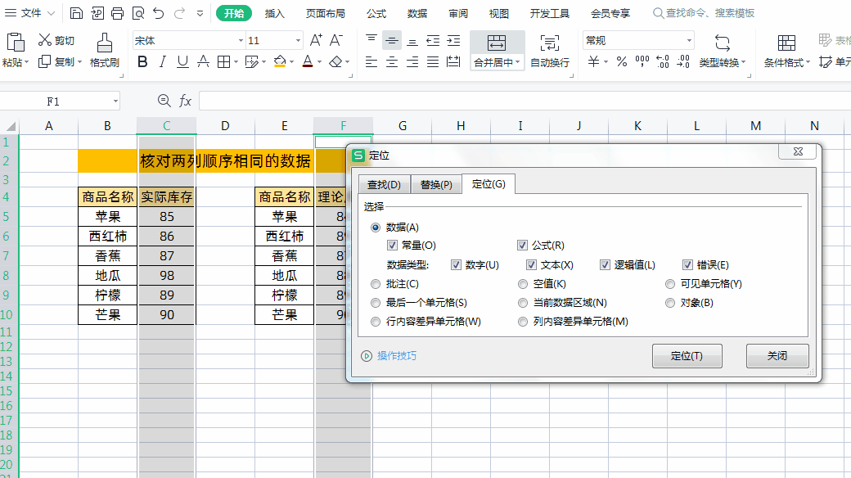The height and width of the screenshot is (478, 851).
Task: Click the Decrease Indent icon
Action: [433, 40]
